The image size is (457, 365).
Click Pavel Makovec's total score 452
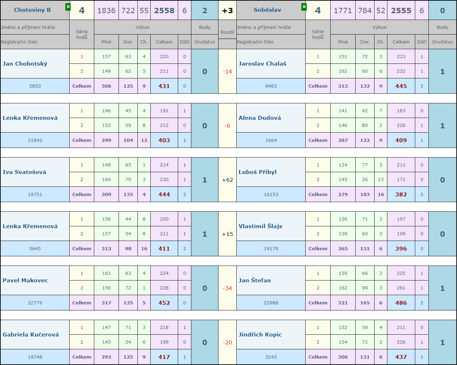click(164, 303)
